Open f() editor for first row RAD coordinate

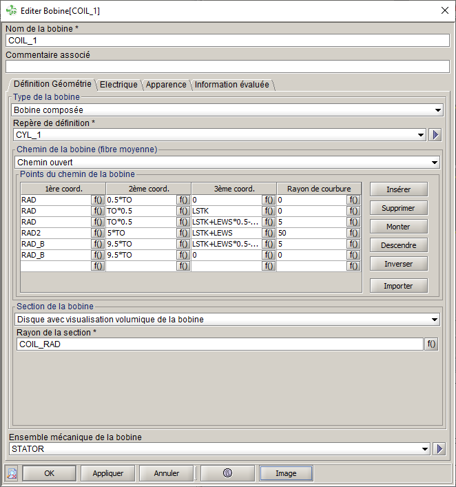98,200
